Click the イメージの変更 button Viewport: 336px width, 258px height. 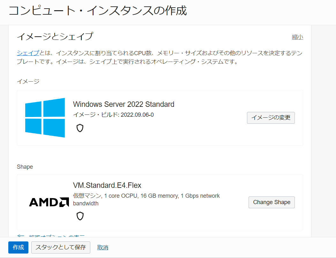click(x=271, y=118)
